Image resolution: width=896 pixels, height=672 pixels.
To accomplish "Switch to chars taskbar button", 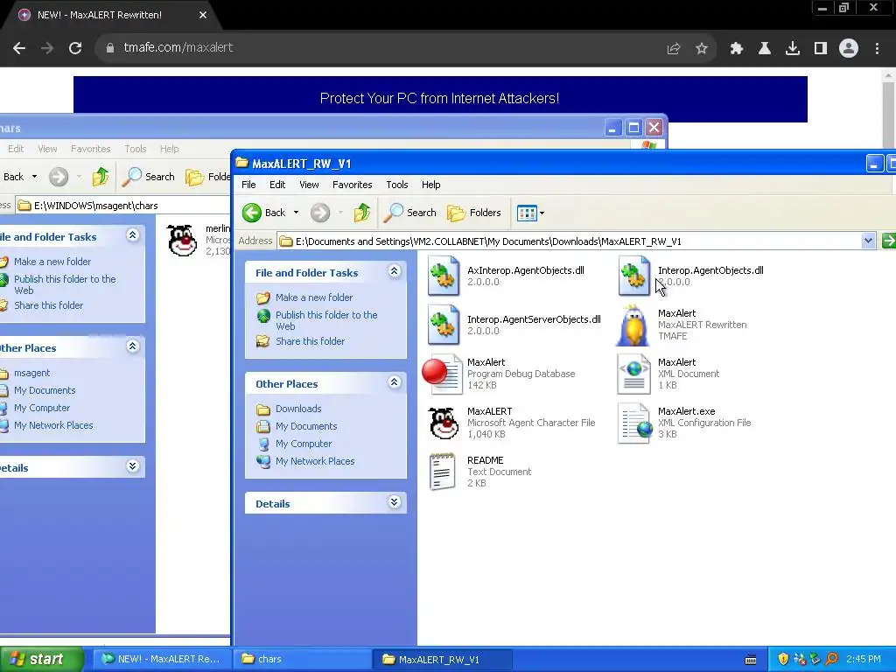I will click(x=301, y=659).
